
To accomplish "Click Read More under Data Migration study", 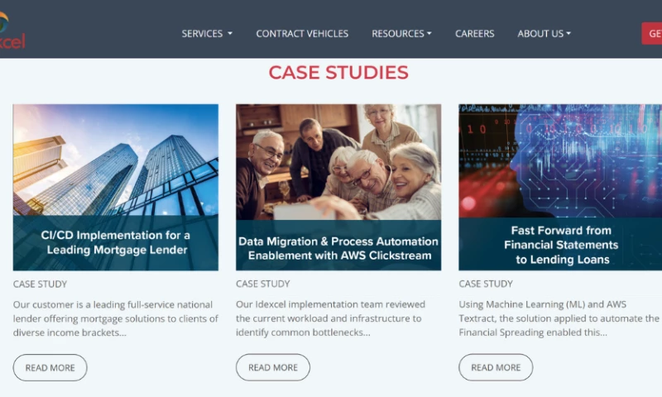I will (x=273, y=367).
